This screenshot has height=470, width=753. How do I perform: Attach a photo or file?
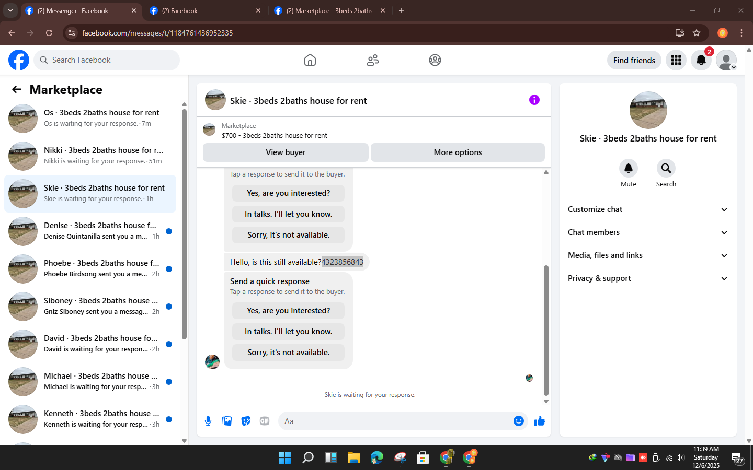(227, 421)
